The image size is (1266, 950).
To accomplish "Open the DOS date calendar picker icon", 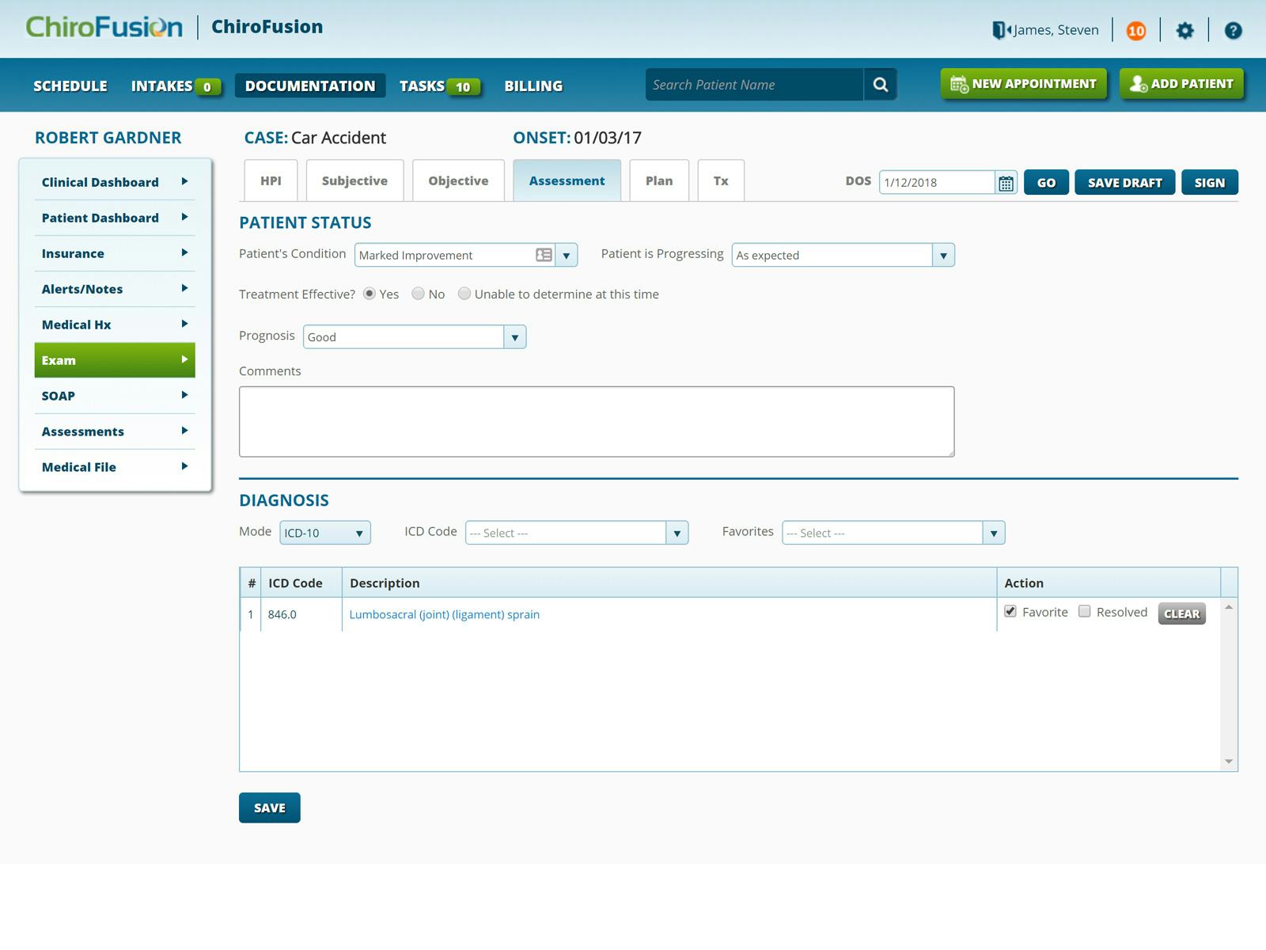I will coord(1006,182).
